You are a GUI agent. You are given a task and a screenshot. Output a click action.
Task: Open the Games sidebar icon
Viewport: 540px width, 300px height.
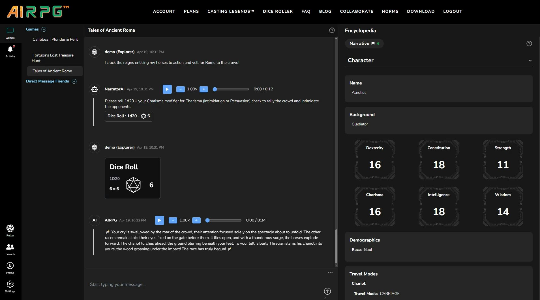10,33
